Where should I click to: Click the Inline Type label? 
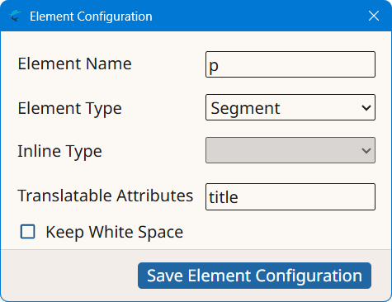(59, 151)
